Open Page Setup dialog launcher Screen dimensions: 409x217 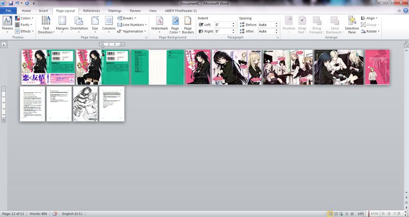point(146,37)
